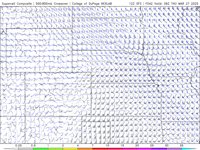Click the 'Valid: 06Z THU MAR 27 2025' text
200x150 pixels.
(176, 3)
